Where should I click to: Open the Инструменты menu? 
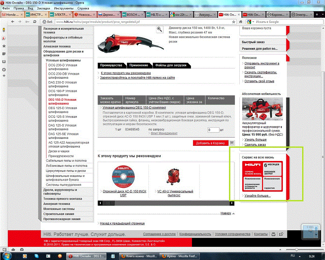pyautogui.click(x=64, y=8)
